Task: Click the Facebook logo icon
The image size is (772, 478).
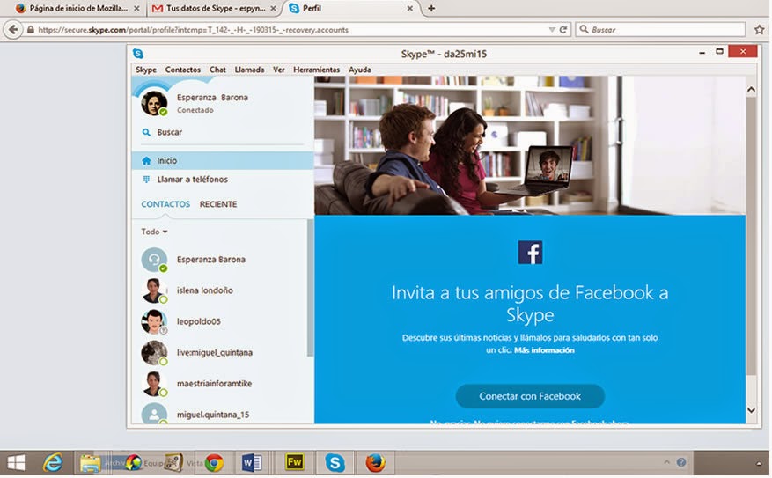Action: pyautogui.click(x=530, y=253)
